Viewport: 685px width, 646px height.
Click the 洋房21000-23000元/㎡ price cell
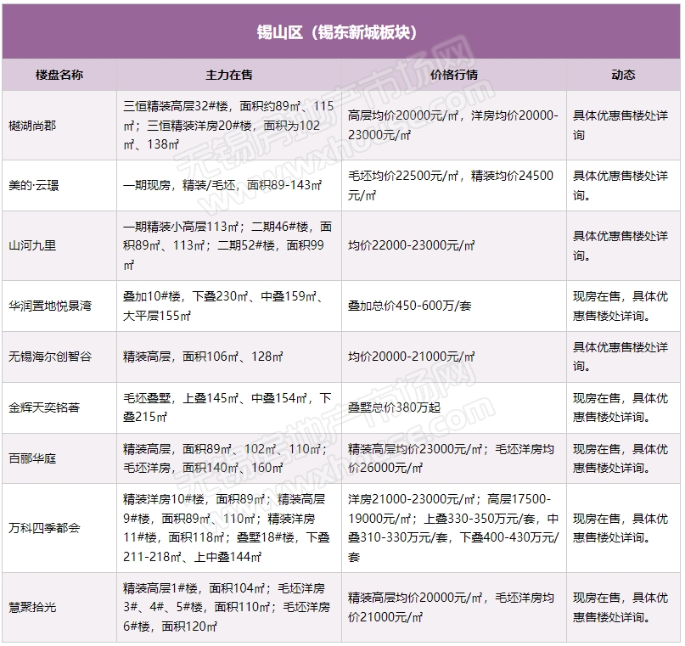tap(453, 528)
